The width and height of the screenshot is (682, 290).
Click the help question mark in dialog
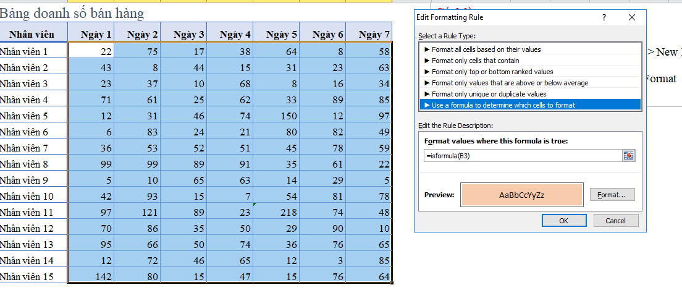tap(604, 17)
